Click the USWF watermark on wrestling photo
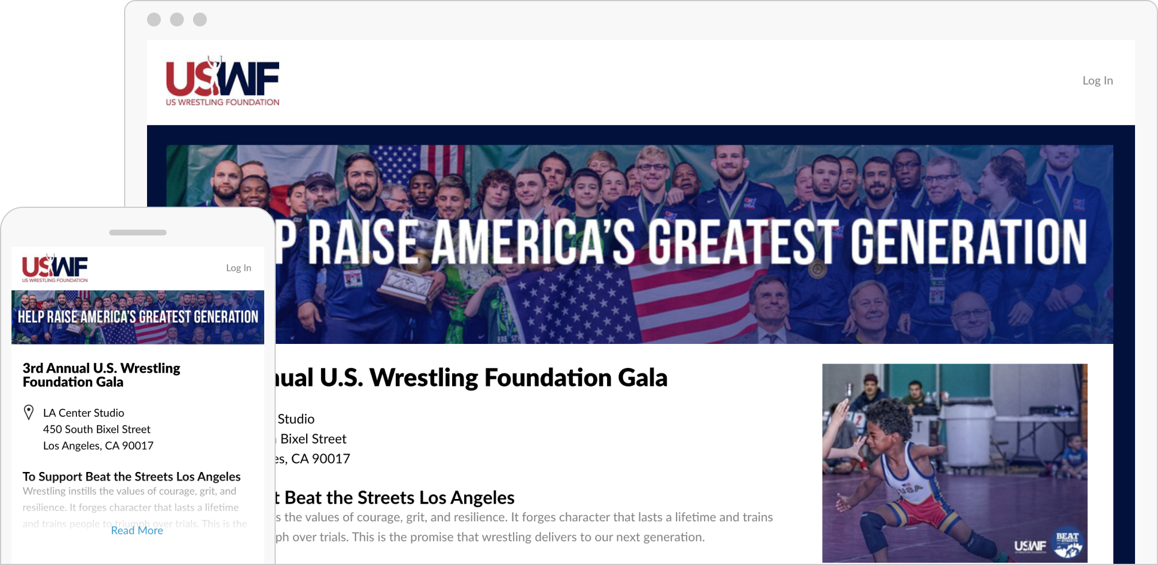This screenshot has height=565, width=1158. click(1030, 546)
